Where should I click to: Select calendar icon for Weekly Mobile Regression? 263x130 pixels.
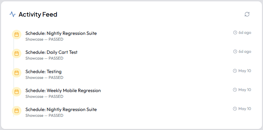pyautogui.click(x=16, y=92)
